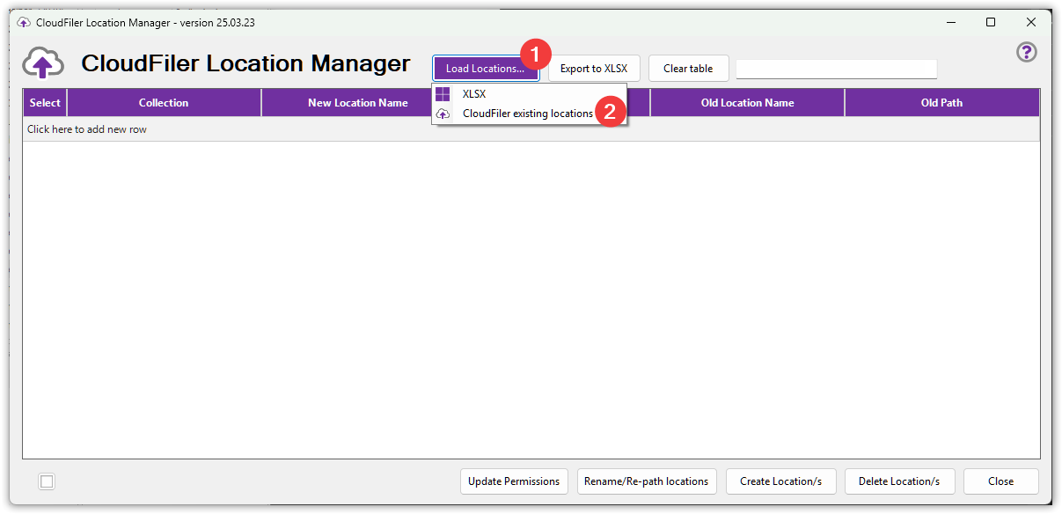Open help via the question mark icon

coord(1027,52)
